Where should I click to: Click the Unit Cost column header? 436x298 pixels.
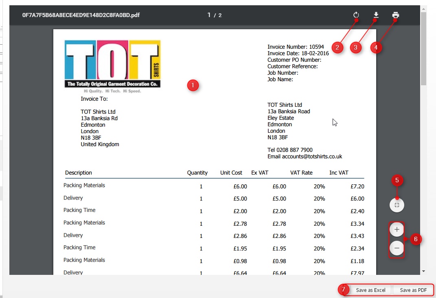point(231,173)
